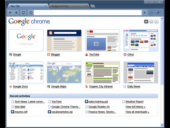
Task: Click the Google Maps link
Action: tap(59, 86)
